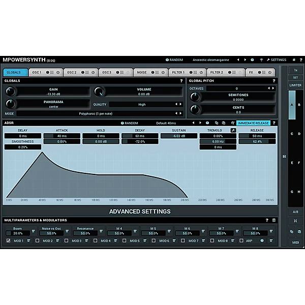Screen dimensions: 305x305
Task: Switch to the FILTER 1 tab
Action: (x=178, y=72)
